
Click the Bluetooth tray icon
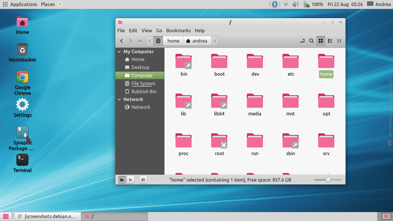tap(275, 4)
